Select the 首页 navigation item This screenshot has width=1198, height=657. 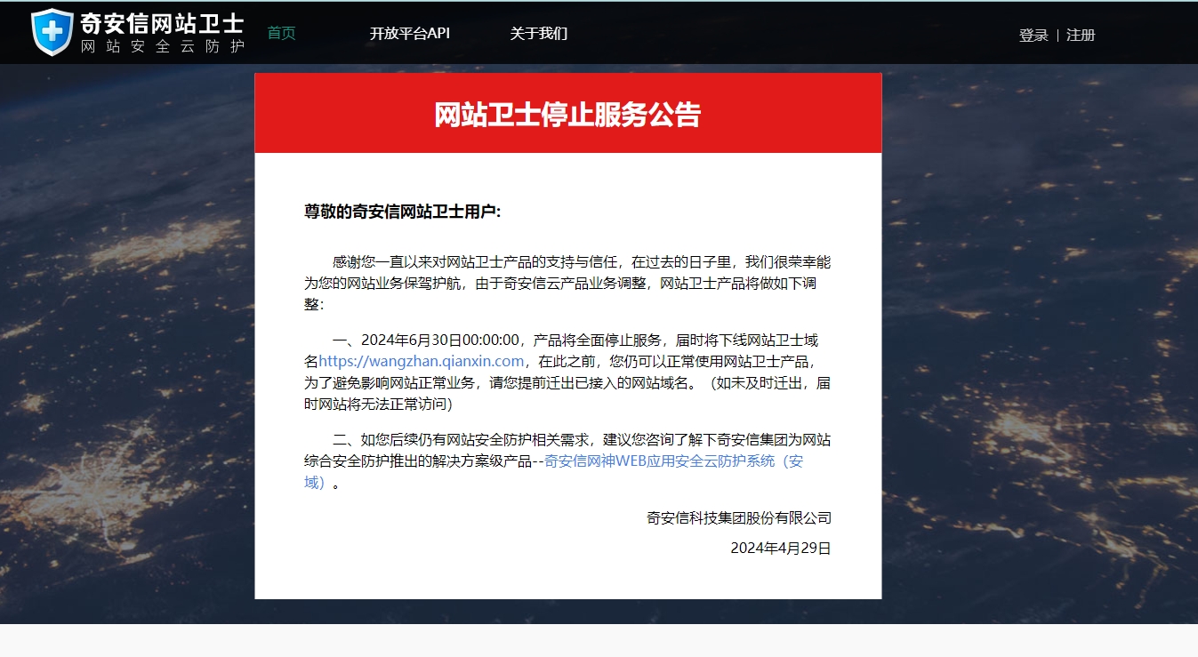280,33
